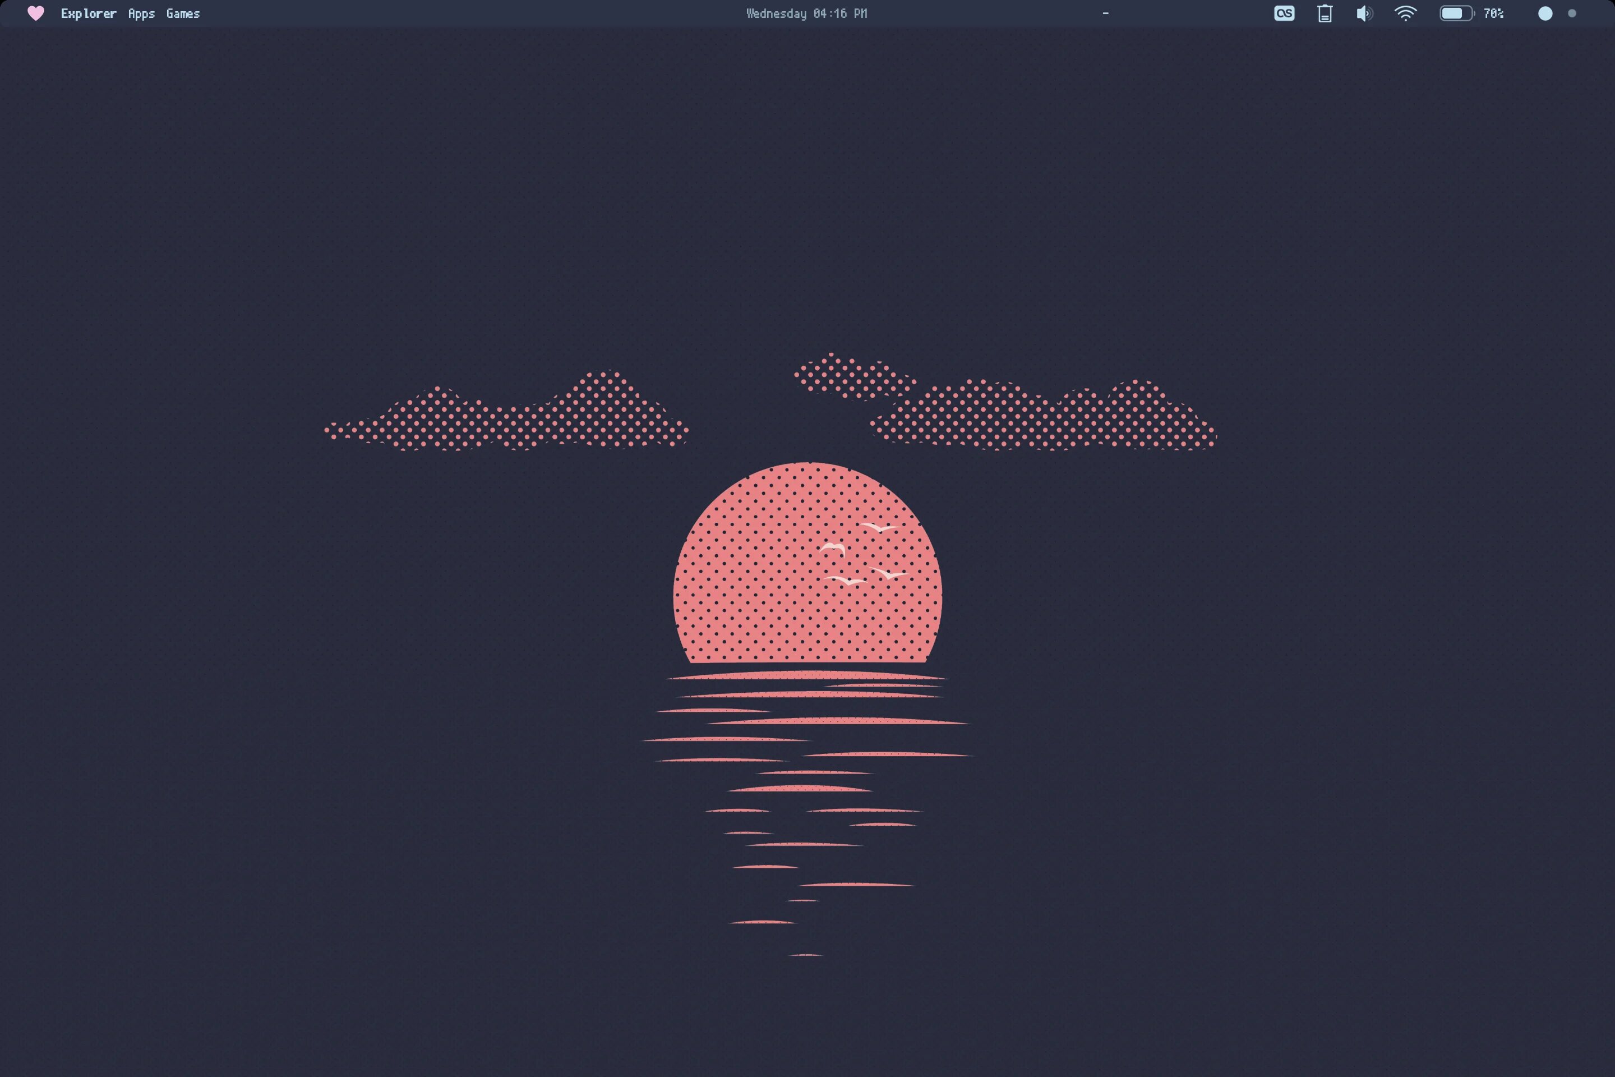Click the Wednesday 04:16 PM clock
The height and width of the screenshot is (1077, 1615).
tap(807, 13)
